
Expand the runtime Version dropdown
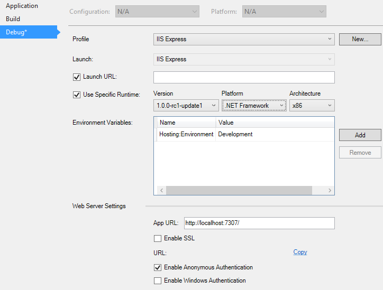click(x=186, y=106)
